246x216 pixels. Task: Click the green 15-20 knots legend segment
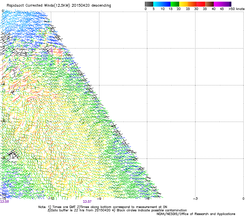click(175, 4)
